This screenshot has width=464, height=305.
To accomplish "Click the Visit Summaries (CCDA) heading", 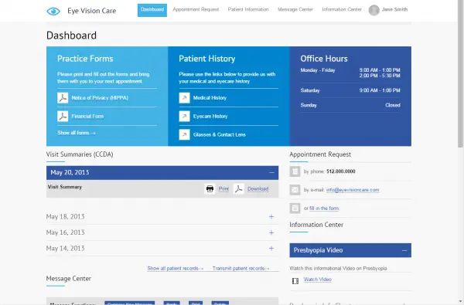I will [80, 154].
